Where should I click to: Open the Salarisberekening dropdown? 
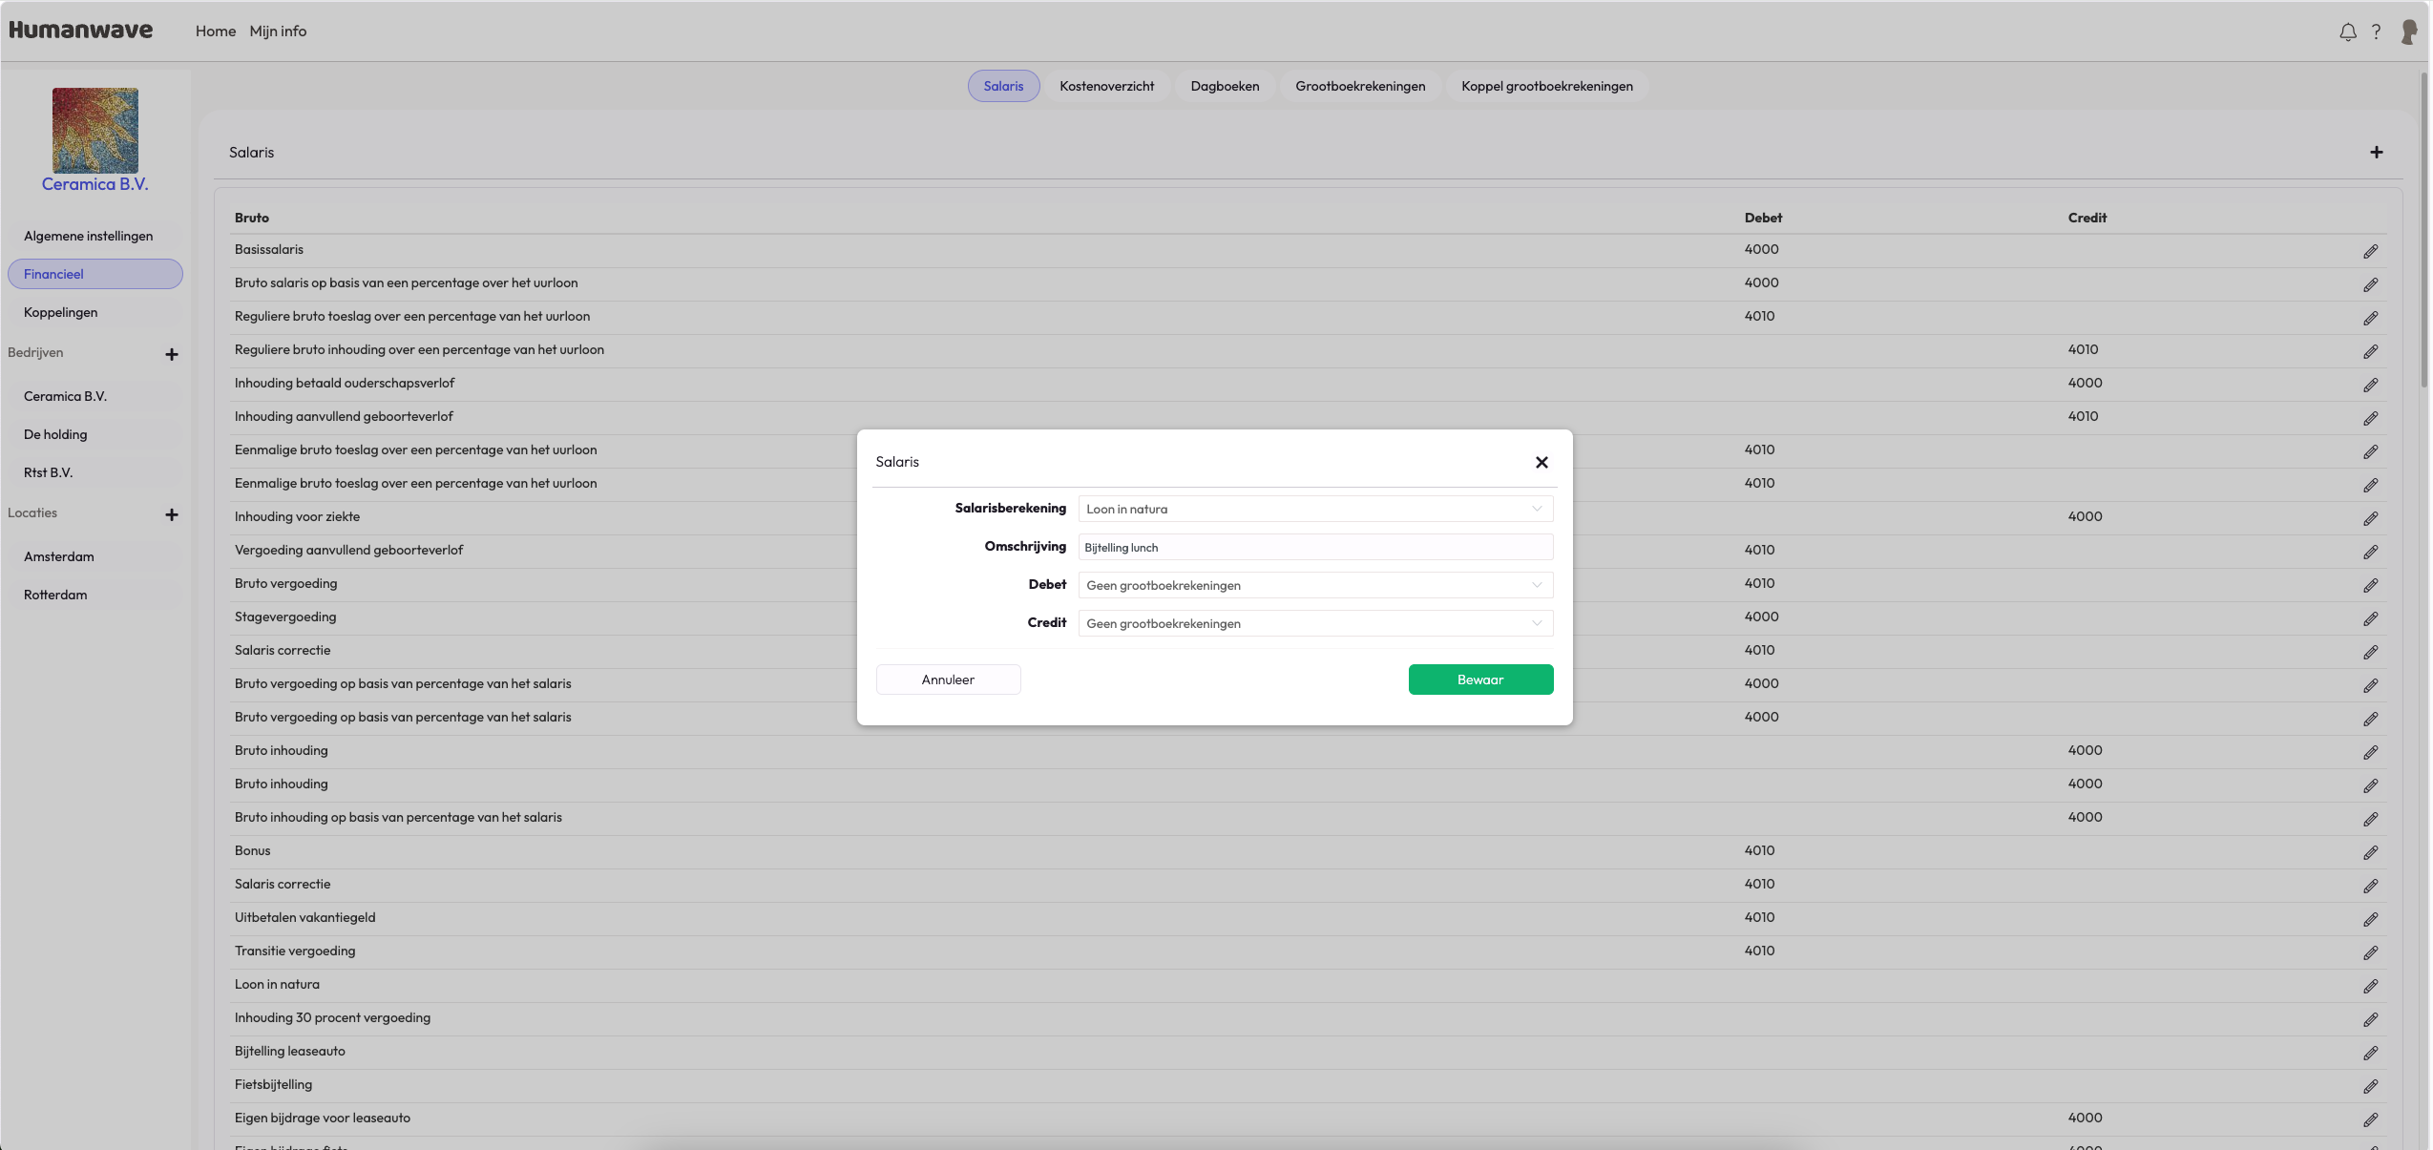pyautogui.click(x=1314, y=509)
